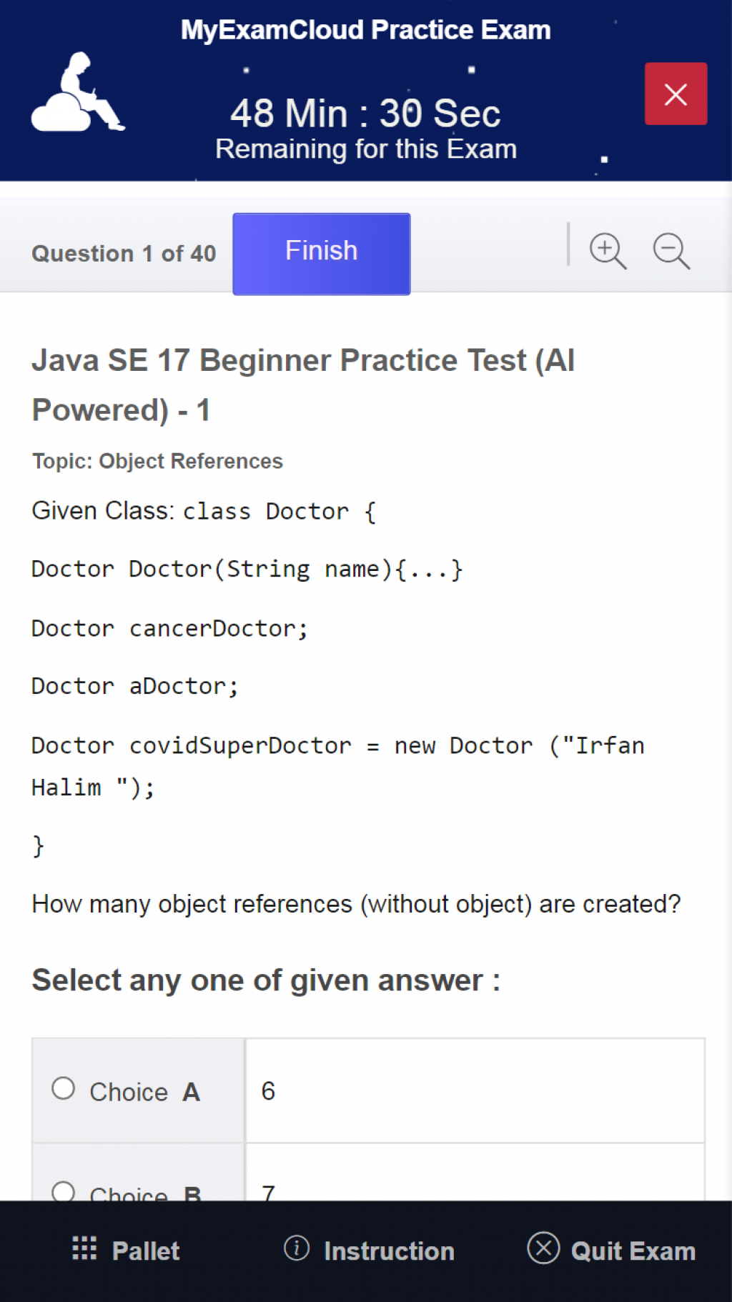This screenshot has height=1302, width=732.
Task: Click the answer cell containing 6
Action: [475, 1090]
